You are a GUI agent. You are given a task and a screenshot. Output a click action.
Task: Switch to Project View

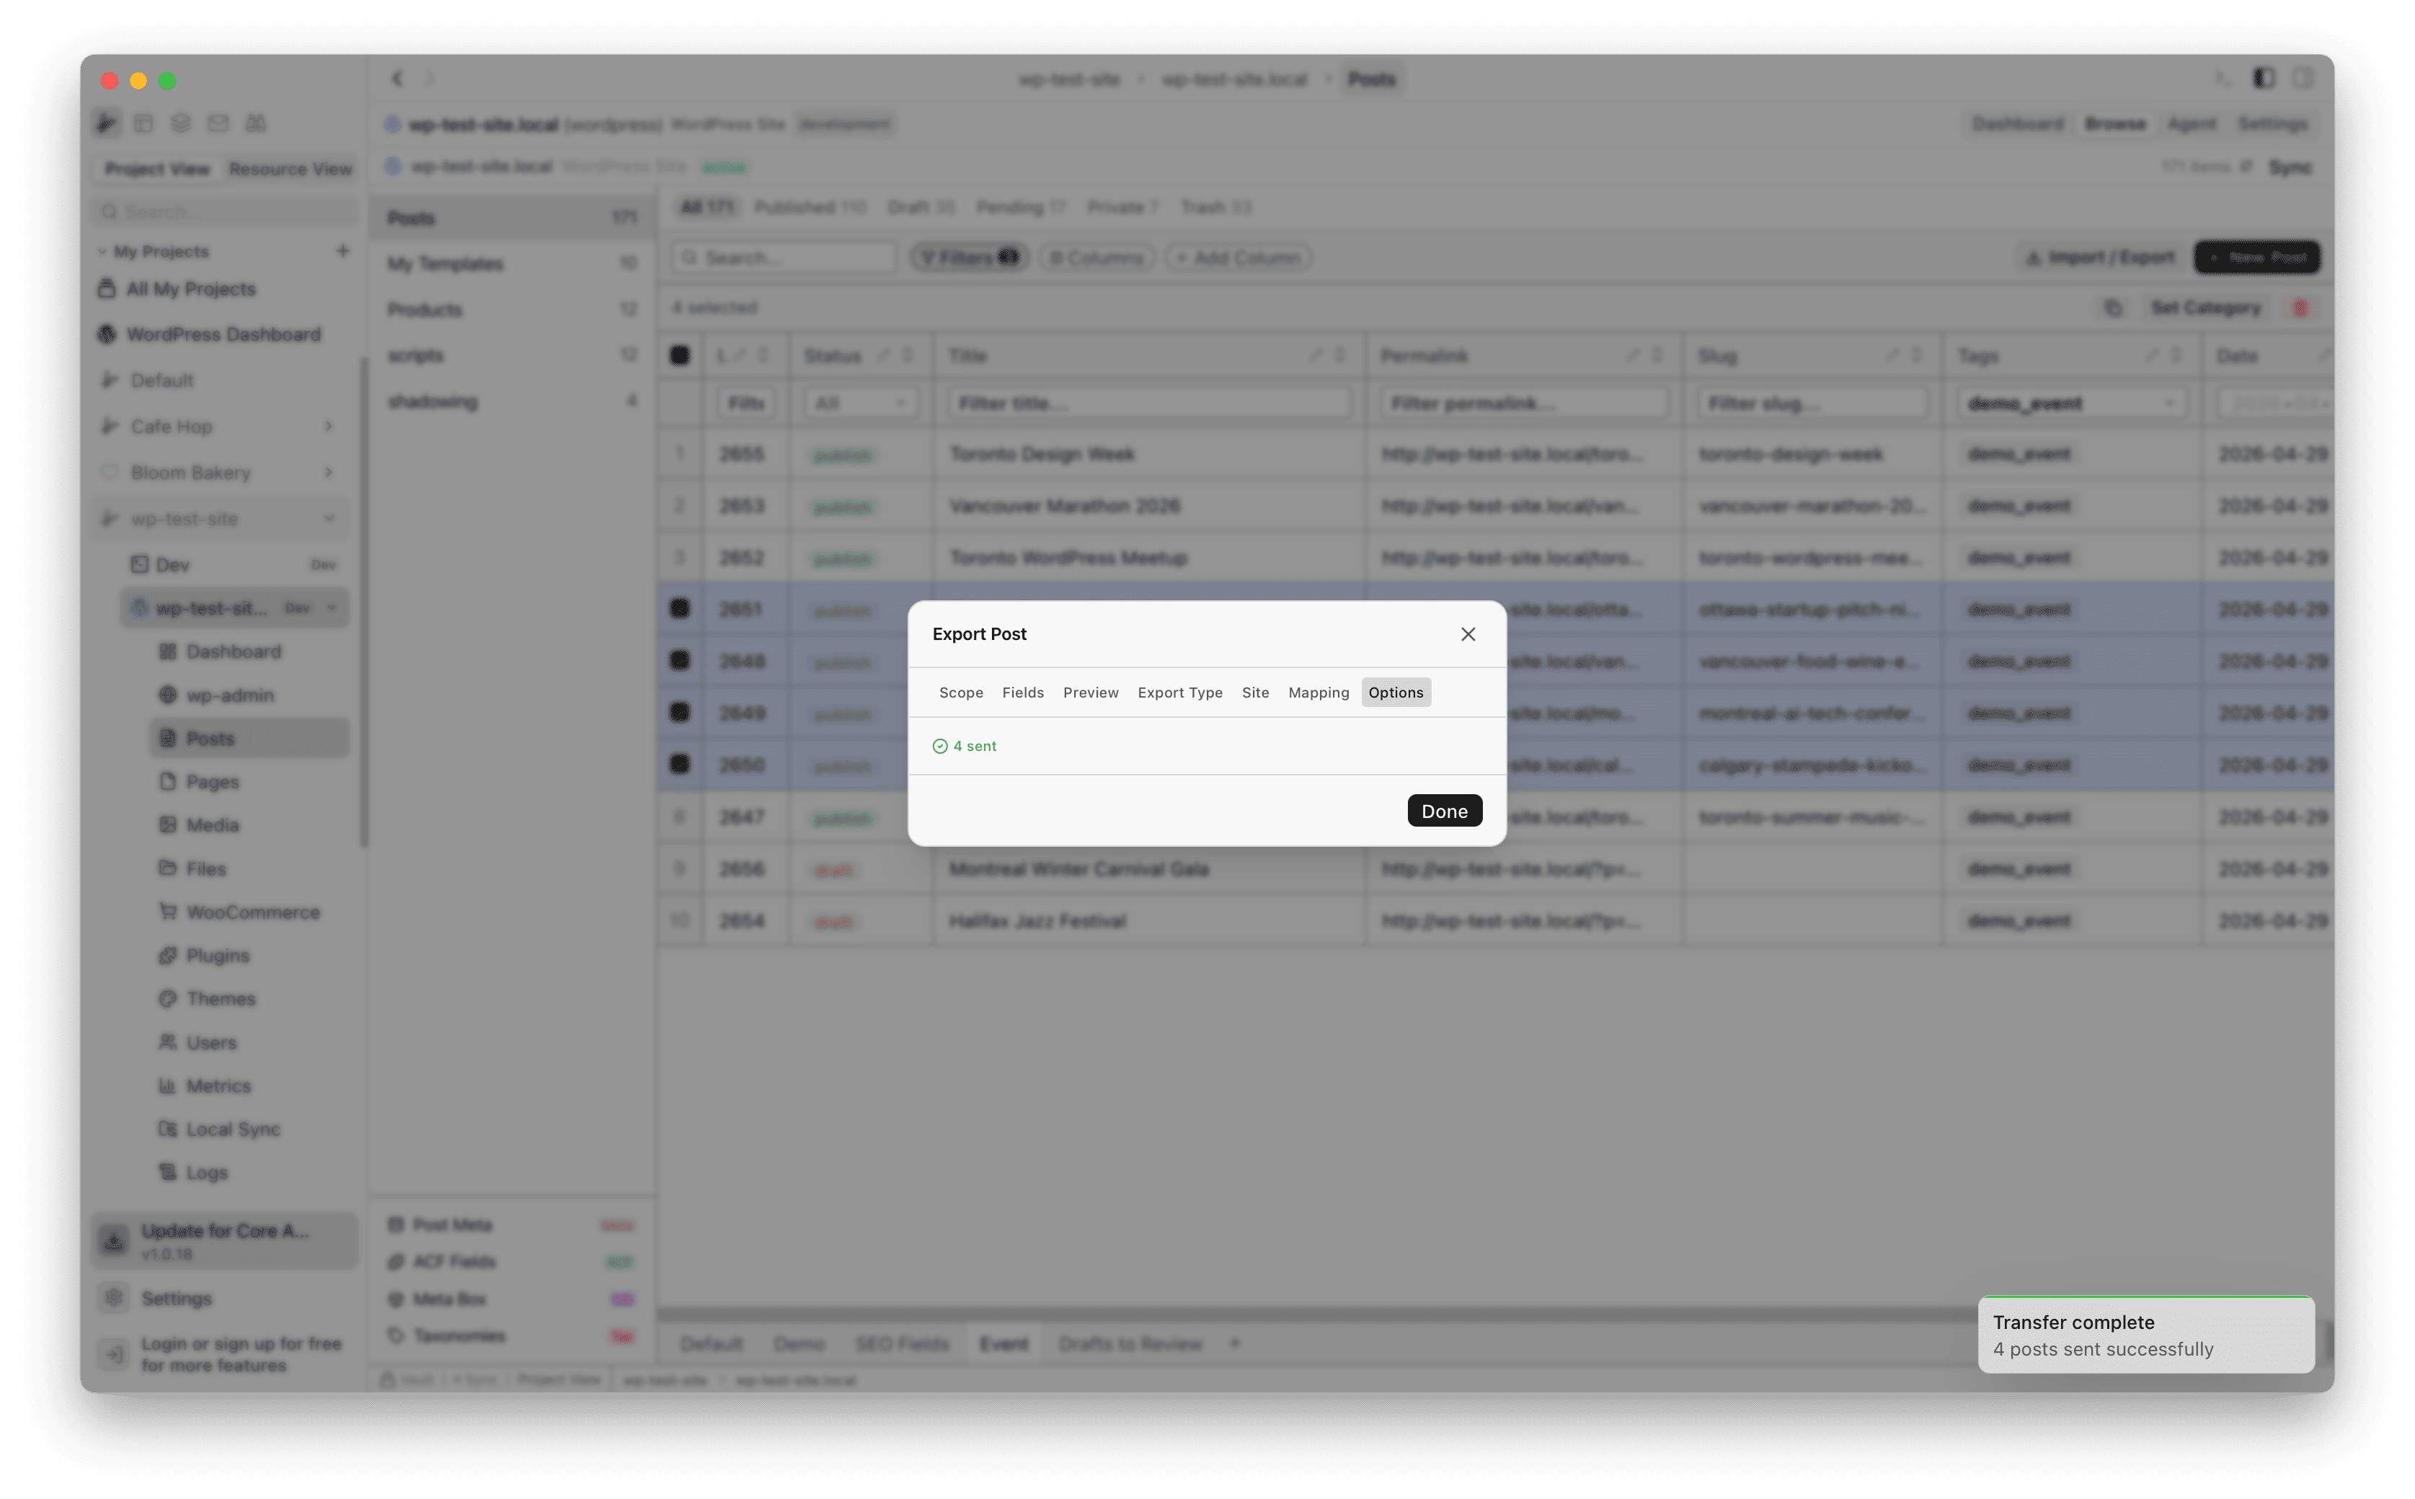(x=156, y=169)
